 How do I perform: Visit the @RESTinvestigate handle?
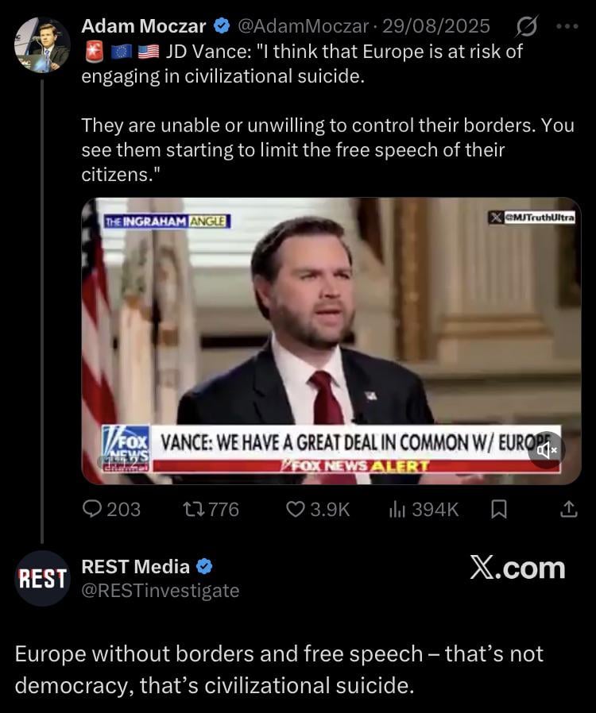[160, 590]
